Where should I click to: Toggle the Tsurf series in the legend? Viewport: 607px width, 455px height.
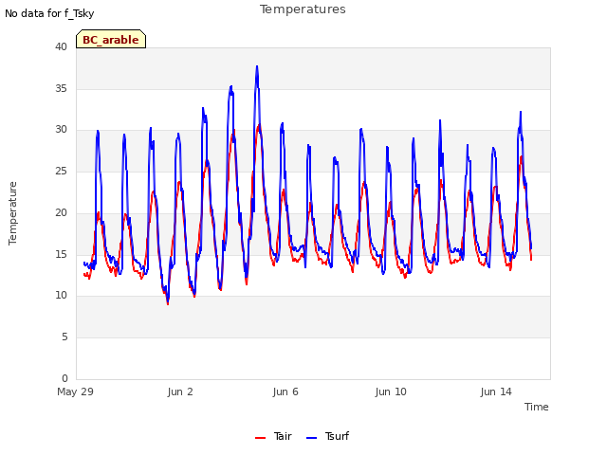[327, 436]
